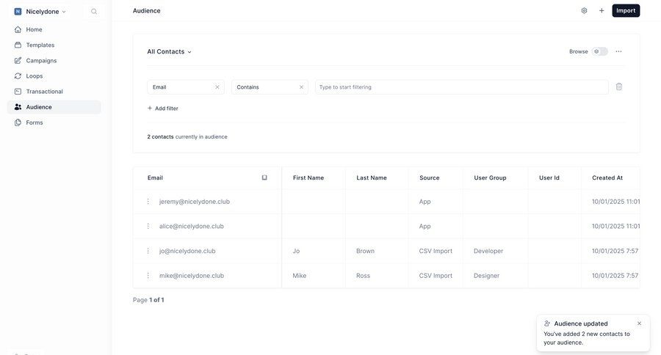Open the settings gear icon
The height and width of the screenshot is (355, 661).
click(584, 11)
